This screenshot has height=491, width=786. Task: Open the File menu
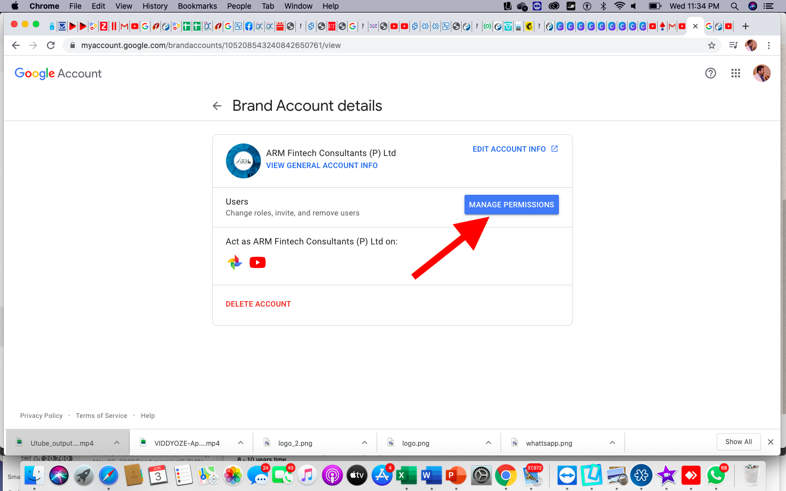[x=75, y=6]
